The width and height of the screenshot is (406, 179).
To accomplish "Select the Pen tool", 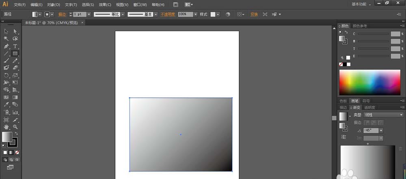I will 6,46.
